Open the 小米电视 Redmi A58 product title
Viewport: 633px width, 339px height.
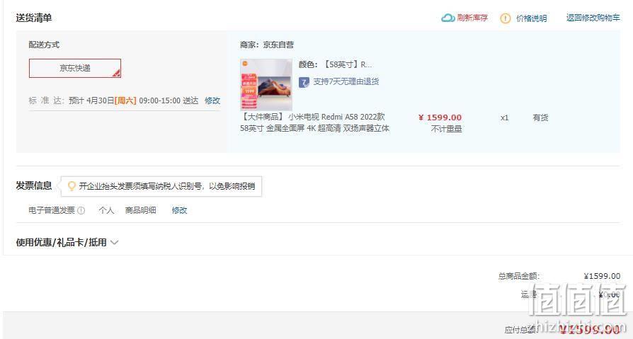(314, 122)
